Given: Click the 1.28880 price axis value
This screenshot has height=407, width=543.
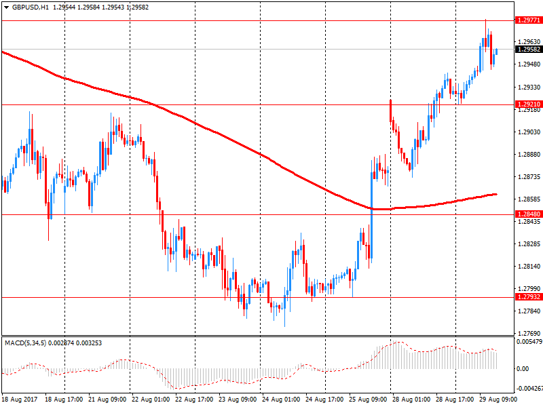Looking at the screenshot, I should 529,155.
